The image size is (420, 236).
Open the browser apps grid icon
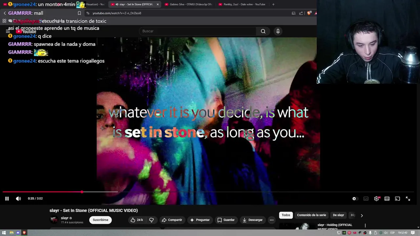(x=4, y=21)
